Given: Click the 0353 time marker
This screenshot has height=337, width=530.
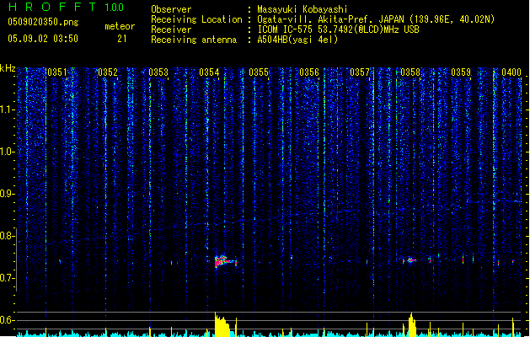Looking at the screenshot, I should pos(158,72).
